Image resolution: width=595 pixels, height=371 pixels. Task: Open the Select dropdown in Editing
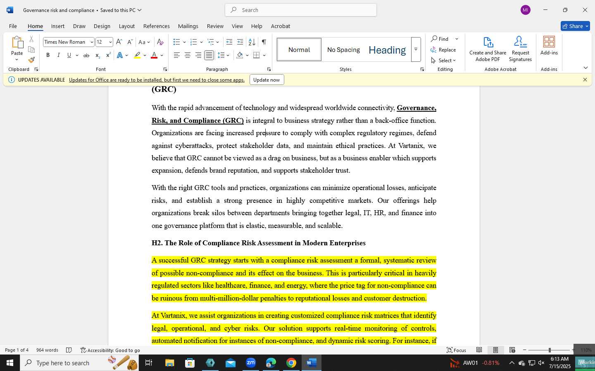coord(443,60)
